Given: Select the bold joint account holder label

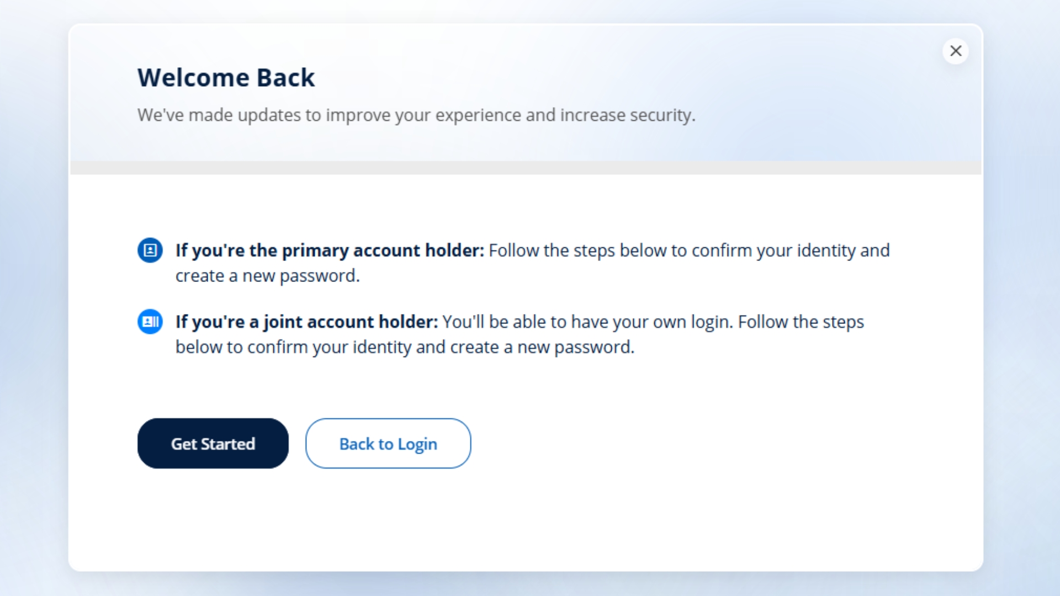Looking at the screenshot, I should [x=306, y=322].
